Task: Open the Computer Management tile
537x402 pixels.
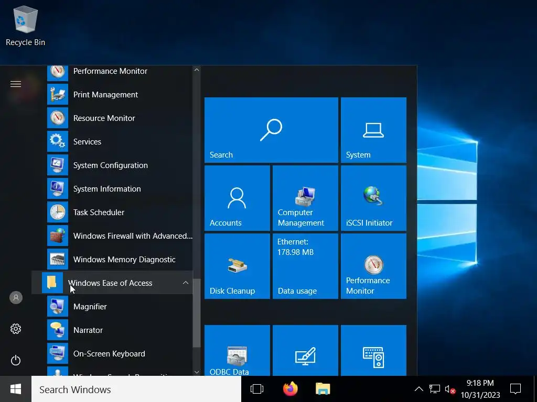Action: pos(306,198)
